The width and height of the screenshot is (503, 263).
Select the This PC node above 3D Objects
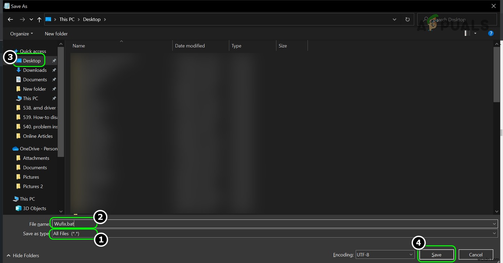[27, 199]
